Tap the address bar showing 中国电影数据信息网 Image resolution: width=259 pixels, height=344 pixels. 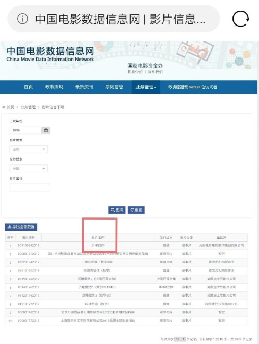(x=114, y=19)
